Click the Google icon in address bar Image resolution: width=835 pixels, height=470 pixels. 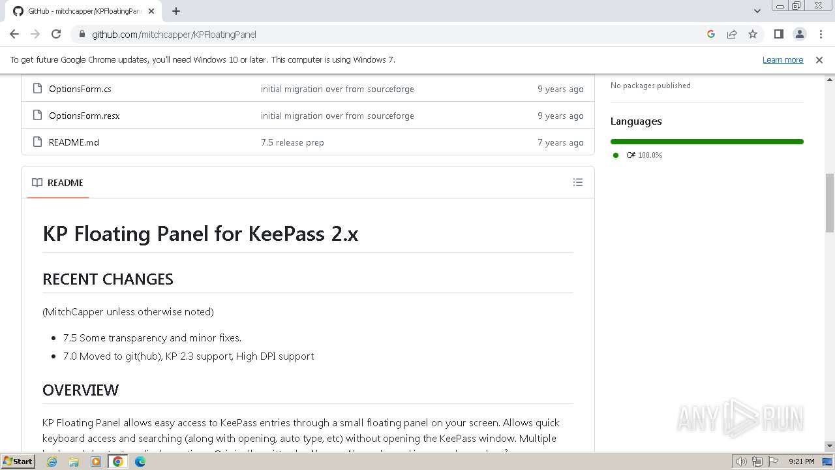(711, 35)
